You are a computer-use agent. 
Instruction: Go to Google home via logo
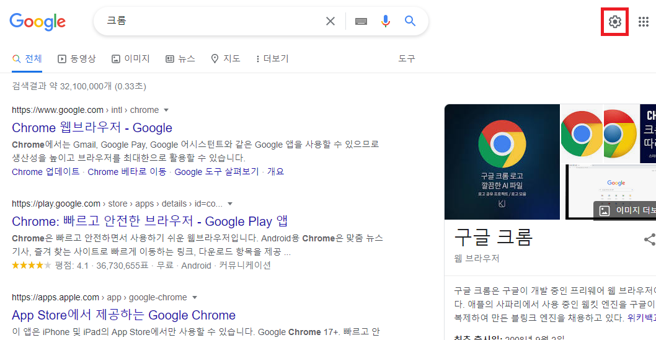click(x=38, y=22)
